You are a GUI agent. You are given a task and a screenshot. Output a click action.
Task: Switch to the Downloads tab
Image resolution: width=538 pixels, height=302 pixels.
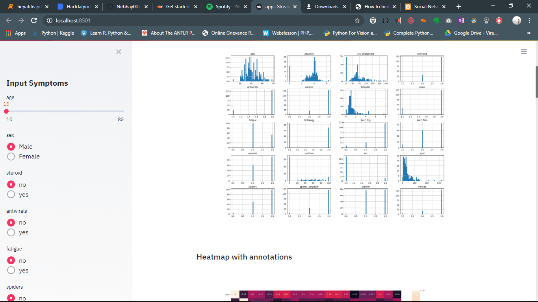pos(325,7)
